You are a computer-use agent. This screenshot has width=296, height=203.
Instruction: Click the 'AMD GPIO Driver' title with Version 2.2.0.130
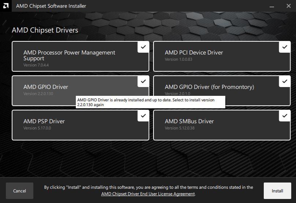[46, 87]
